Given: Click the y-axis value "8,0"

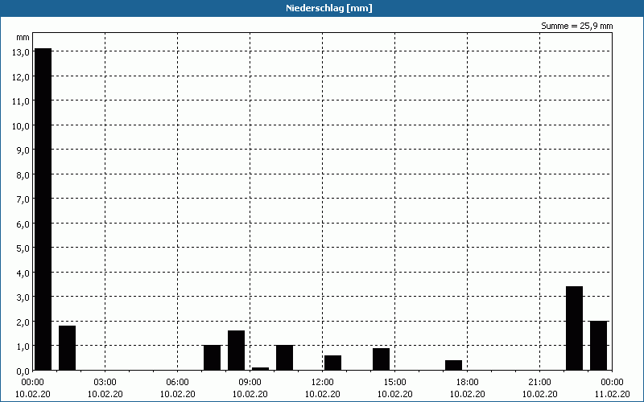Looking at the screenshot, I should [23, 174].
